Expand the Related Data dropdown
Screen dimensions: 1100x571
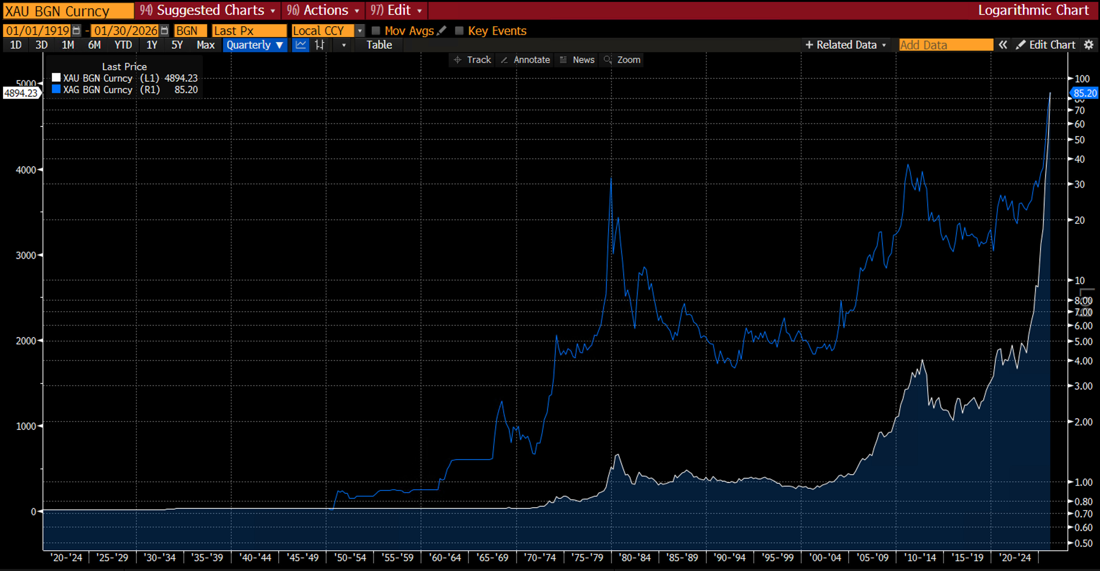(x=845, y=45)
